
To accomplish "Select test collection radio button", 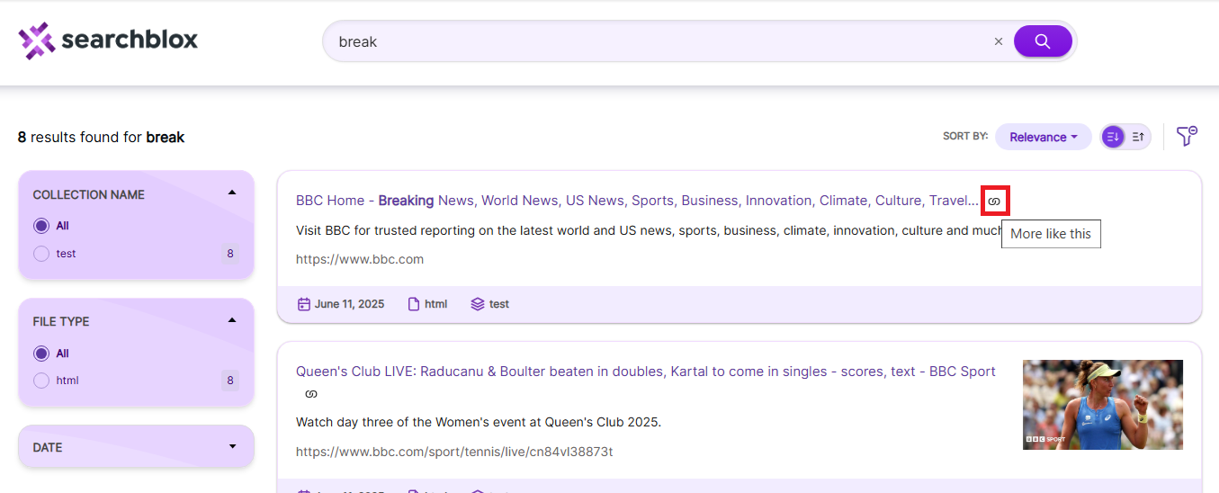I will point(41,254).
